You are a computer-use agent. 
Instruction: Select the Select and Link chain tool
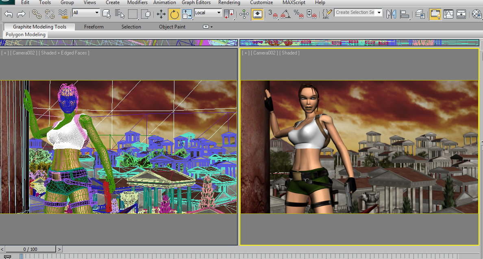coord(37,14)
